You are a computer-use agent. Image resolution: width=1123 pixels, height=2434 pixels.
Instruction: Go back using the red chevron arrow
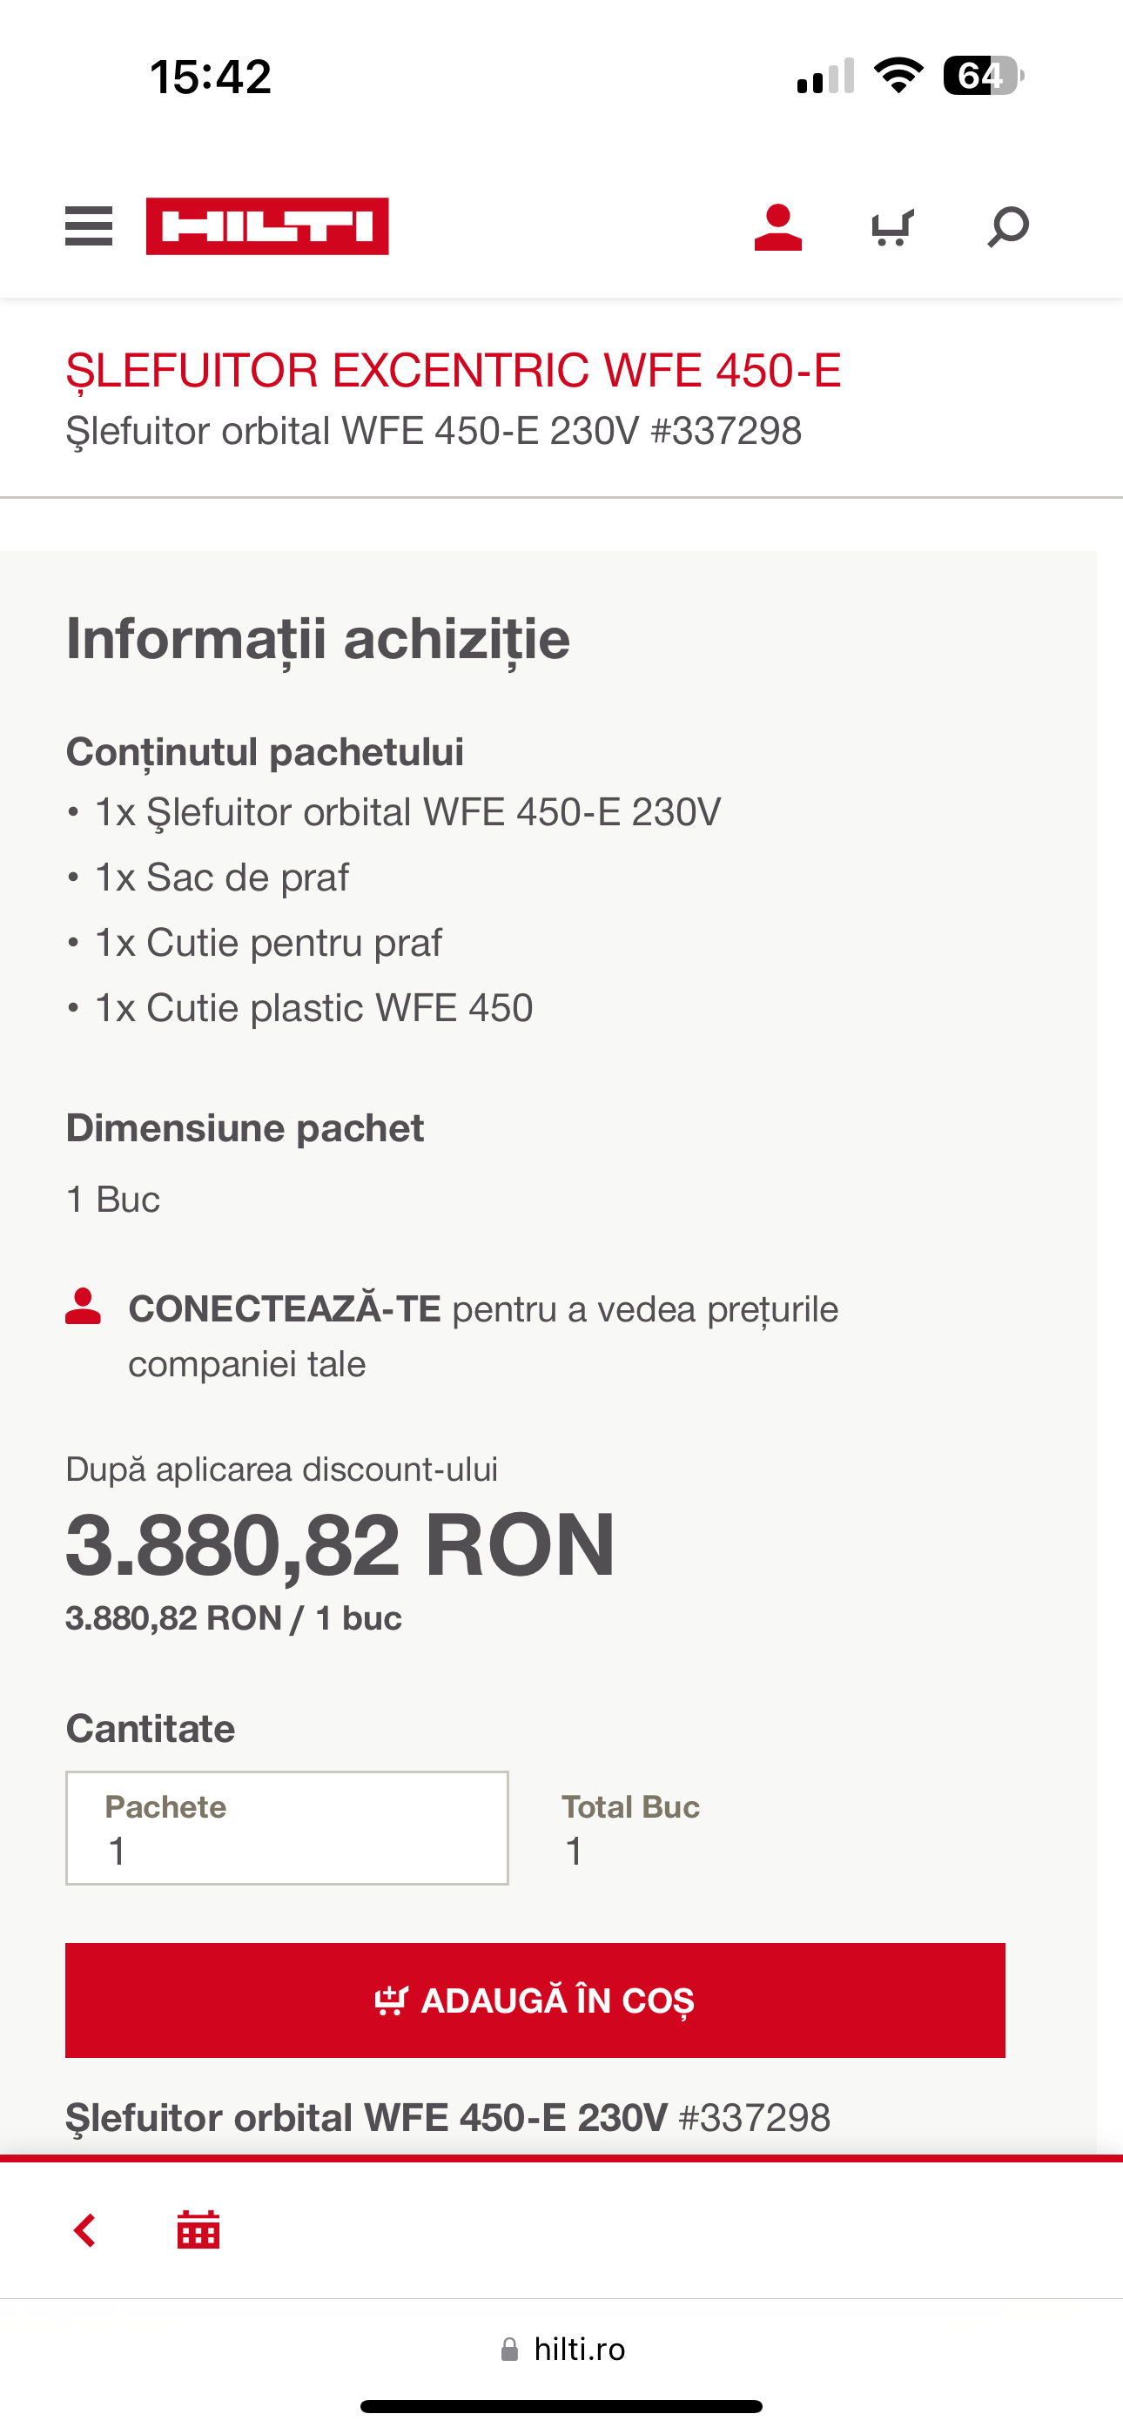pos(85,2230)
